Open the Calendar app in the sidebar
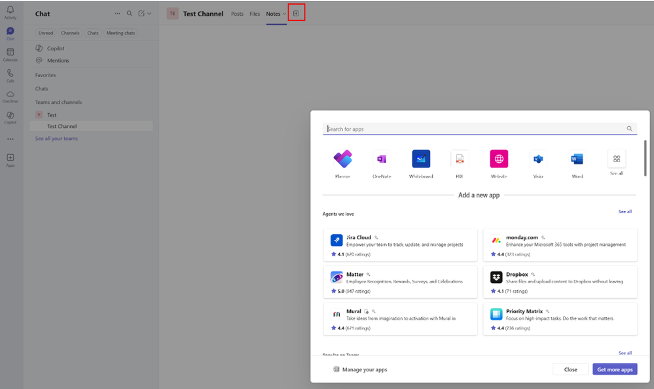Screen dimensions: 654x389 click(10, 54)
